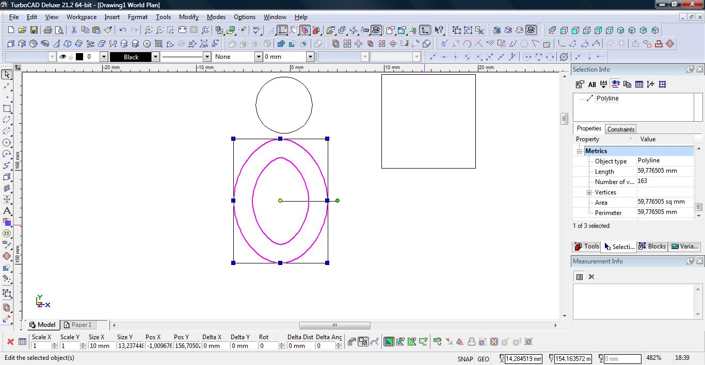Open the Black pen color dropdown
This screenshot has height=365, width=705.
[155, 57]
